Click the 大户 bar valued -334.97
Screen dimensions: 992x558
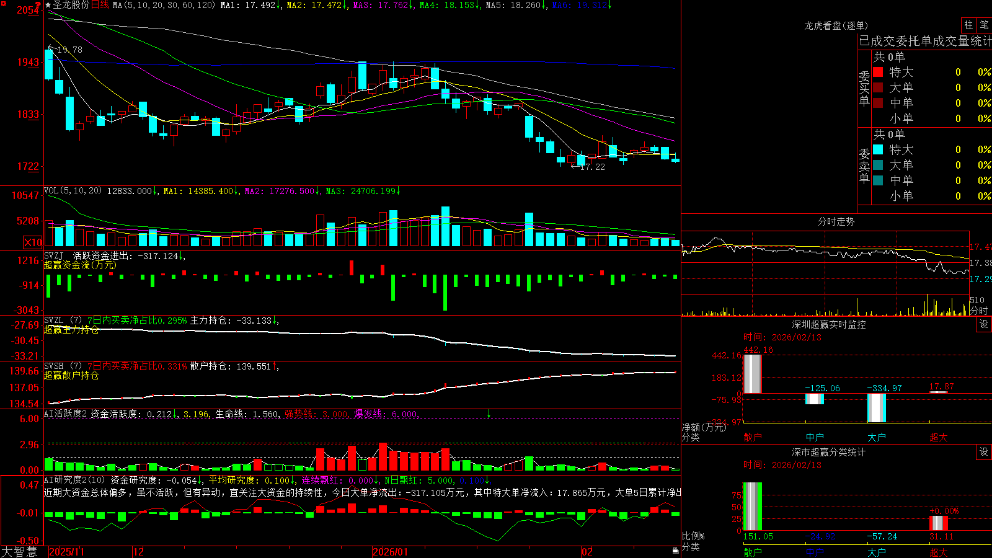pos(877,408)
